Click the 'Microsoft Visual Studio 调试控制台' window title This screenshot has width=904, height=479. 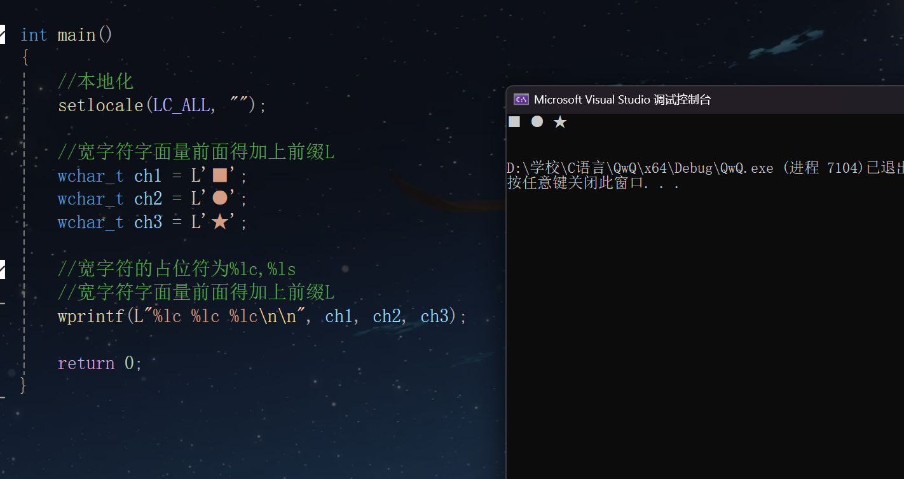[622, 100]
